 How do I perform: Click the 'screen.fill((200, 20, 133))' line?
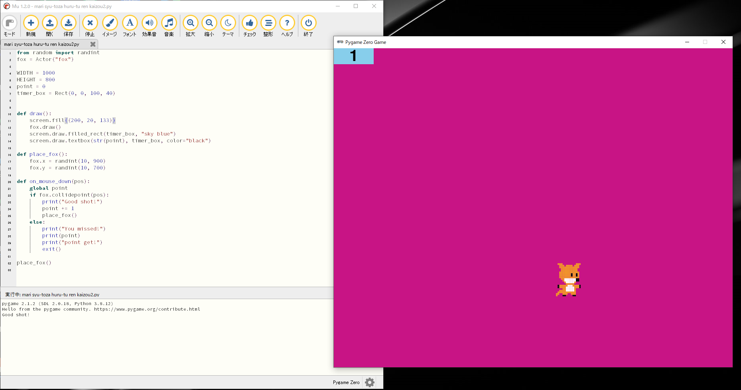click(73, 120)
